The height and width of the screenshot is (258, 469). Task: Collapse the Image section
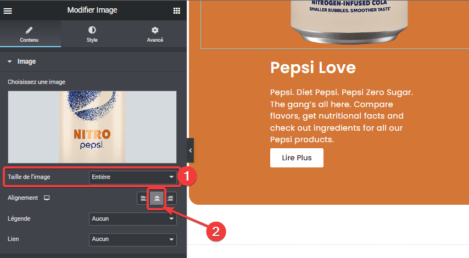pos(9,61)
